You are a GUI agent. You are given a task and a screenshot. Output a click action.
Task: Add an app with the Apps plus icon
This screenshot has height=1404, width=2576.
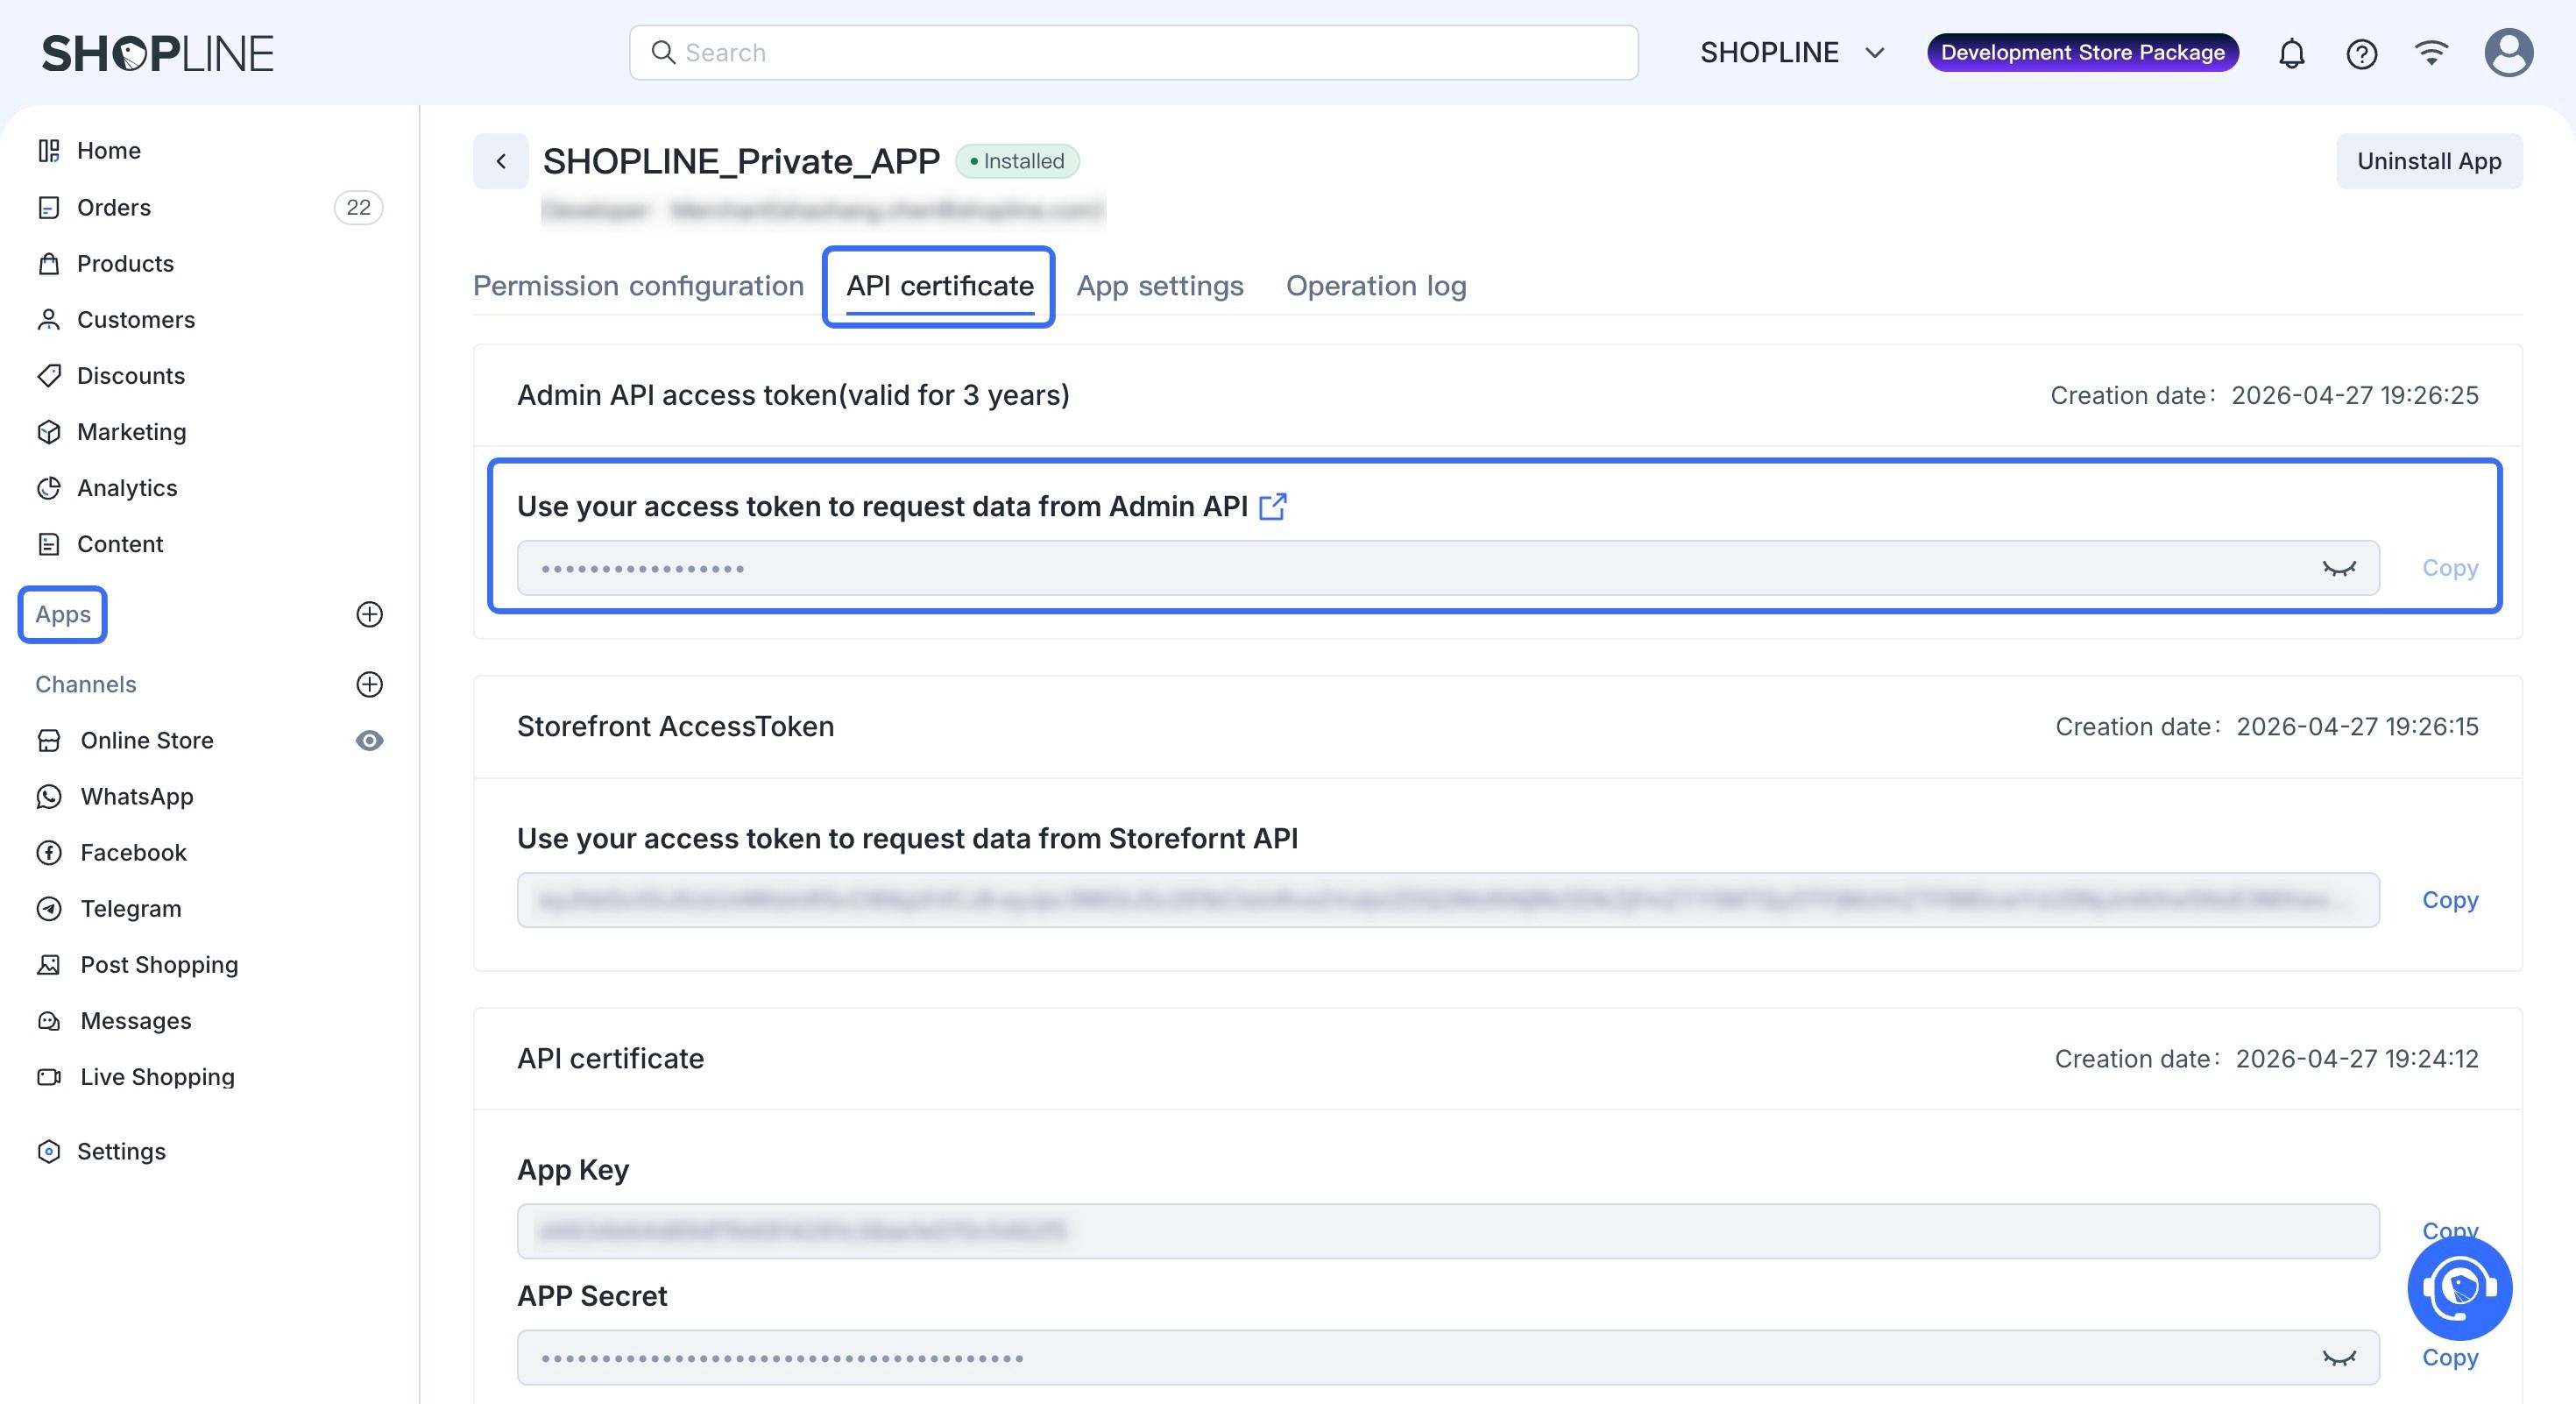(370, 614)
